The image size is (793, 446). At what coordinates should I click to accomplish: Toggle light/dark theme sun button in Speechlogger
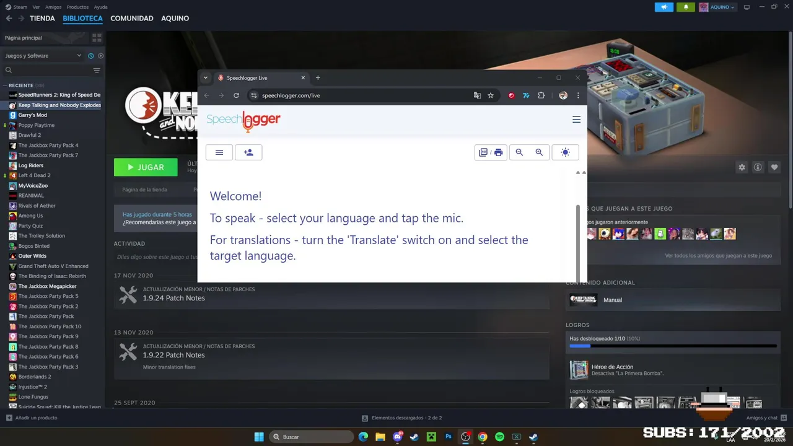click(x=565, y=152)
